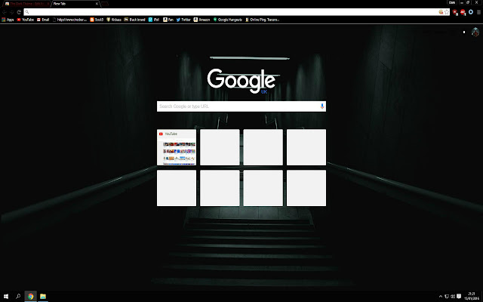This screenshot has height=302, width=483.
Task: Open the Blogger bookmark
Action: point(97,20)
